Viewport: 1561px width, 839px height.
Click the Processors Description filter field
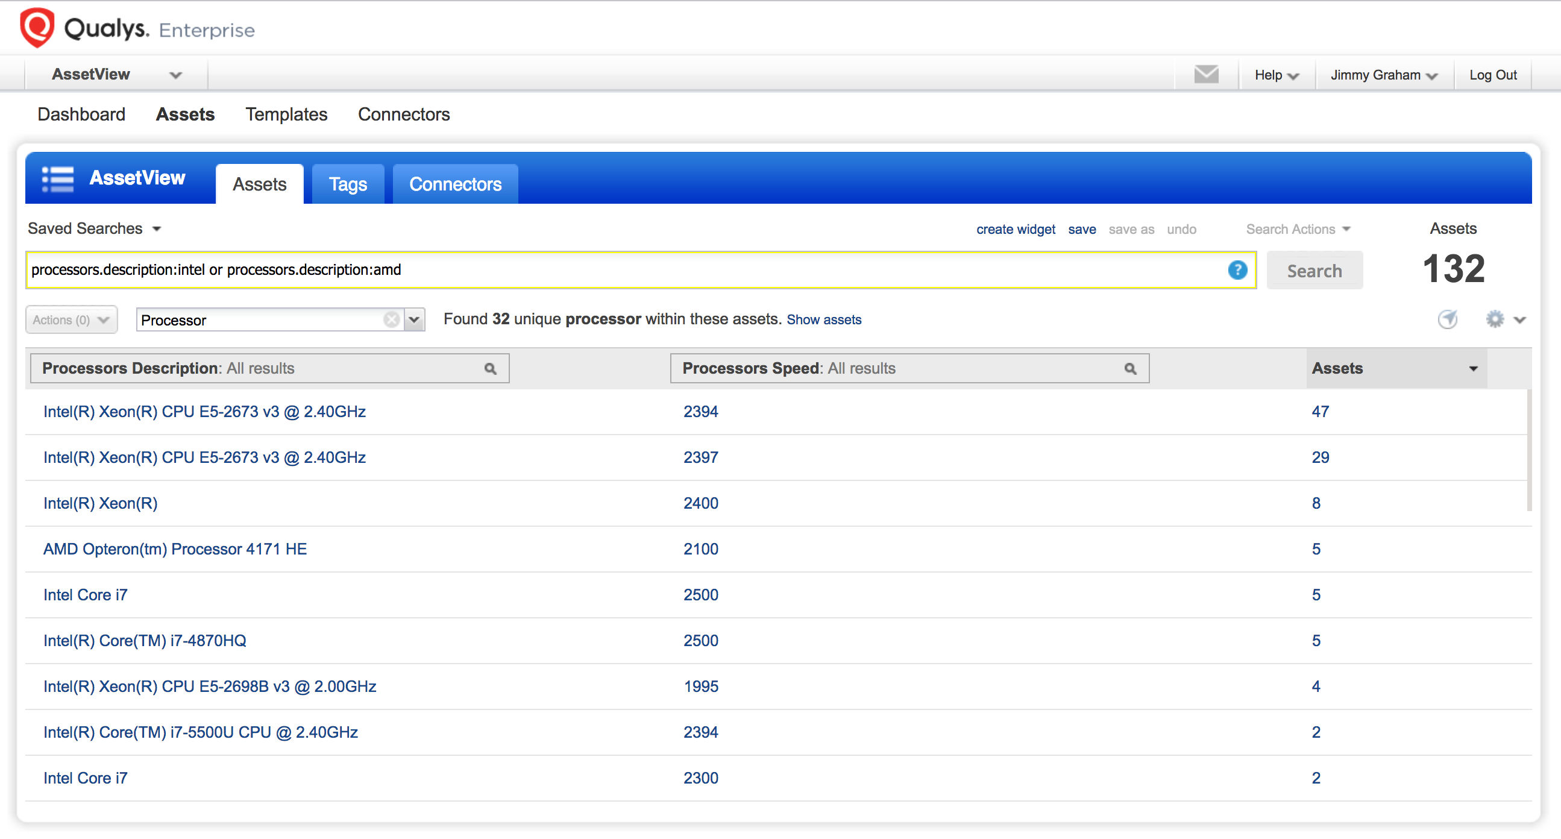click(269, 369)
